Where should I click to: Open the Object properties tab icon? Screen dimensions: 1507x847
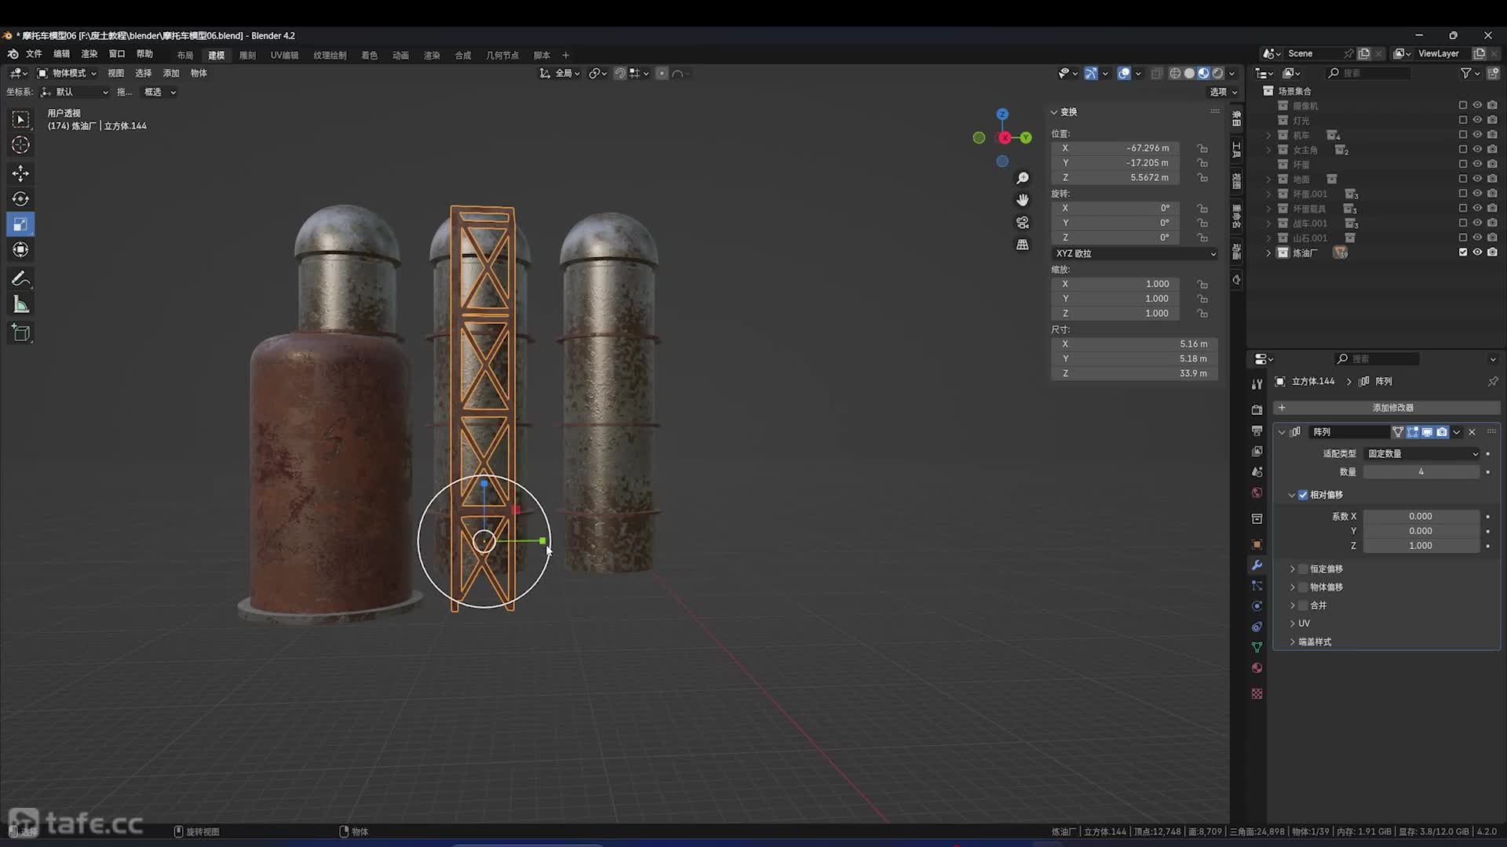click(1257, 544)
